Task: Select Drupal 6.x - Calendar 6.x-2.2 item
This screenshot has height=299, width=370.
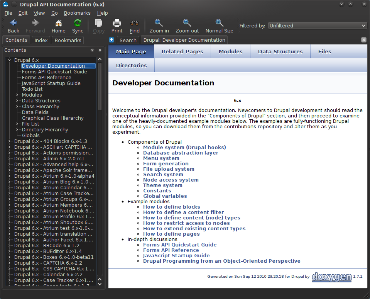Action: pyautogui.click(x=48, y=275)
